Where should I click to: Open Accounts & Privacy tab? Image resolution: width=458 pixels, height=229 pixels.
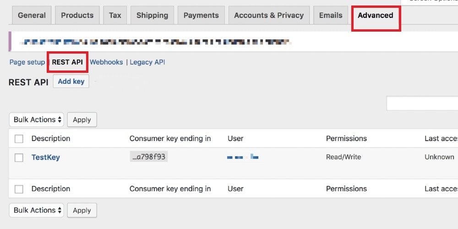[269, 16]
